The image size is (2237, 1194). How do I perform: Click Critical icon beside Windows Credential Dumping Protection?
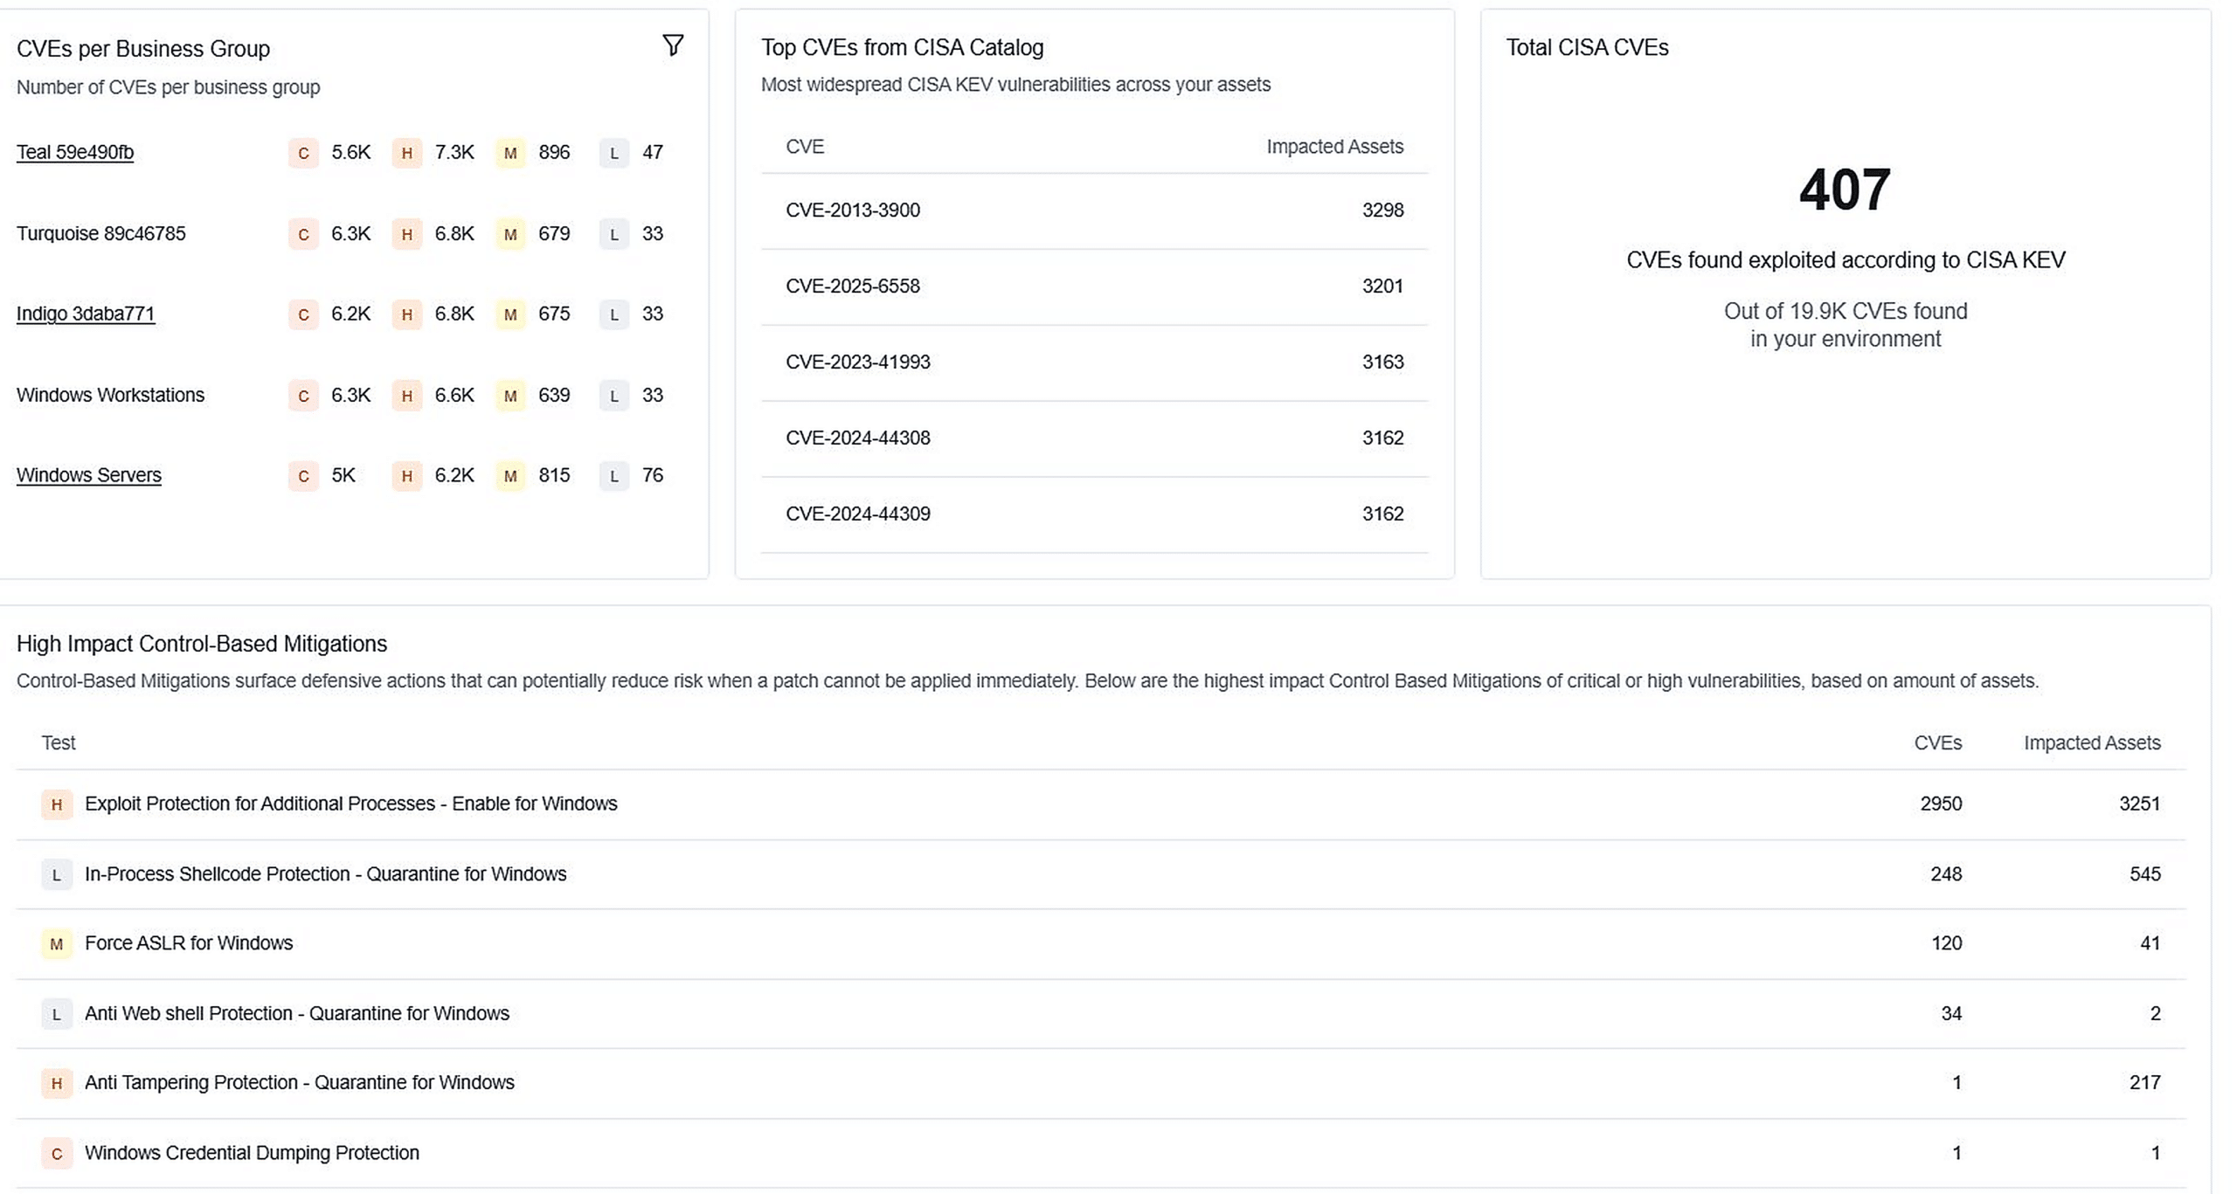click(x=57, y=1154)
